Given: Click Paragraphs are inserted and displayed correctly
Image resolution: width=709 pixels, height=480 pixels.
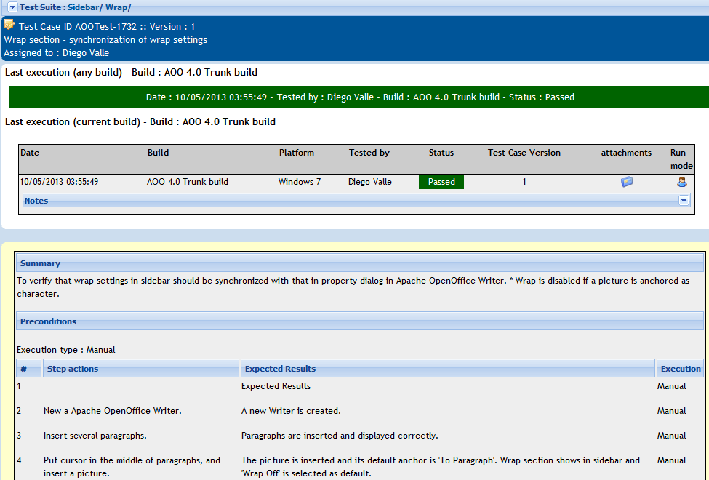Looking at the screenshot, I should click(x=340, y=436).
